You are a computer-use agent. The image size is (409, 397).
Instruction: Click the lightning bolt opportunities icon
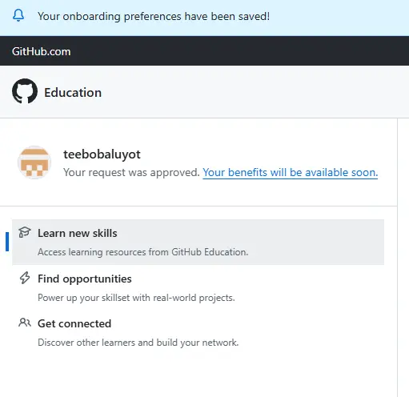pyautogui.click(x=25, y=278)
